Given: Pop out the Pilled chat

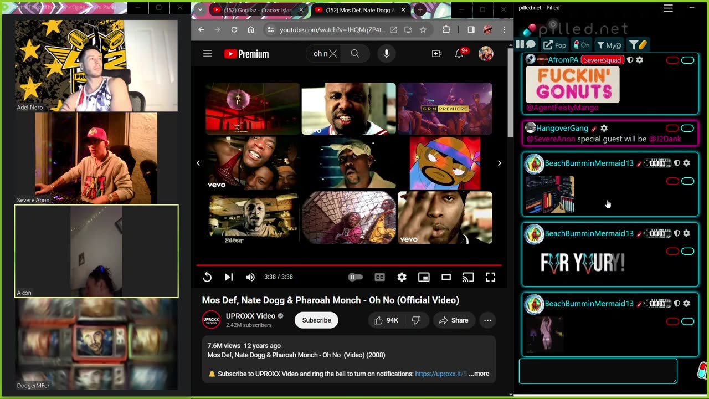Looking at the screenshot, I should [554, 45].
